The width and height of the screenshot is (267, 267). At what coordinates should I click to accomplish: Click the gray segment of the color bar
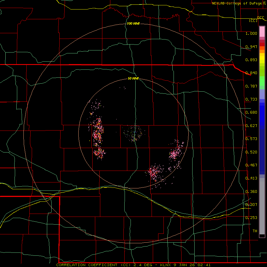pyautogui.click(x=262, y=206)
